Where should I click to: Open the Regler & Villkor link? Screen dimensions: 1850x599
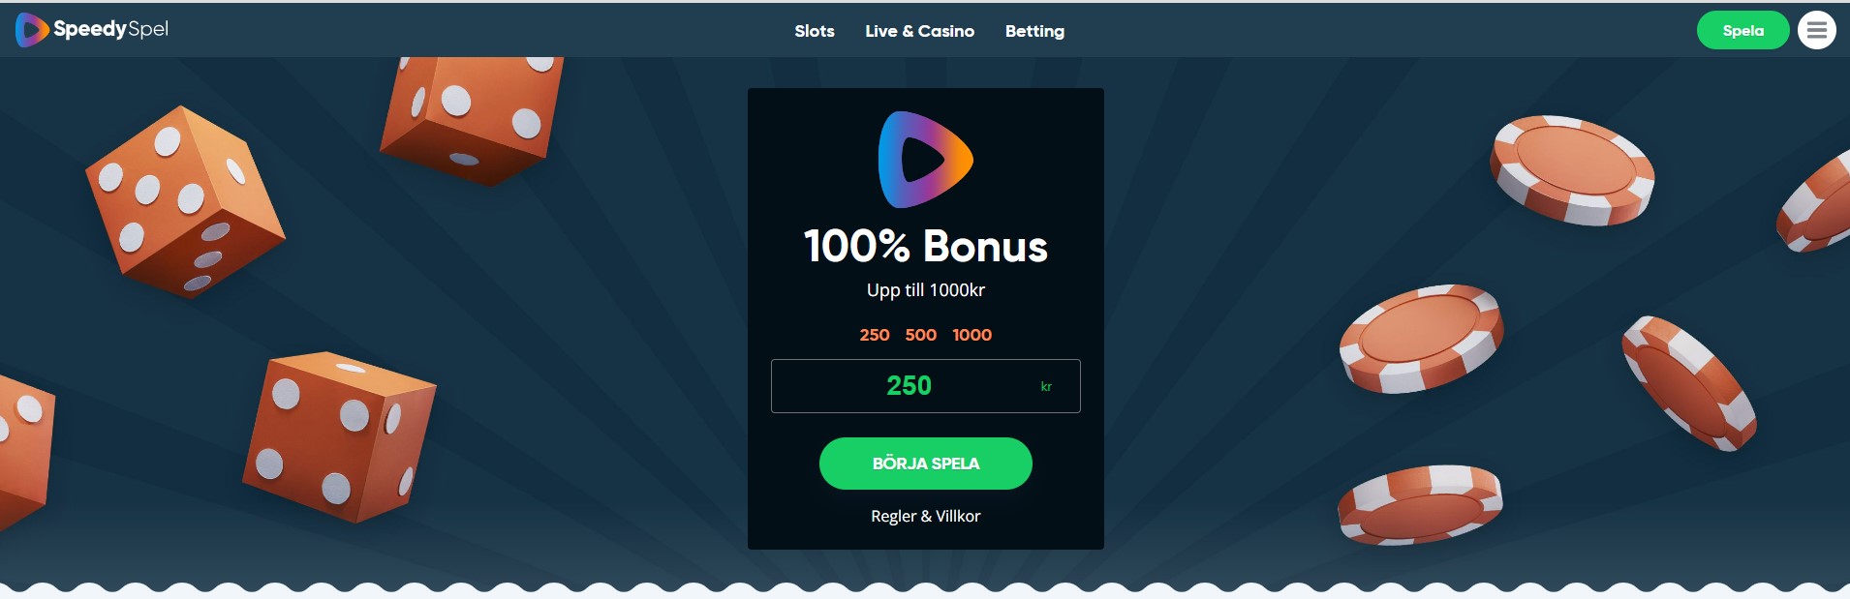point(926,516)
